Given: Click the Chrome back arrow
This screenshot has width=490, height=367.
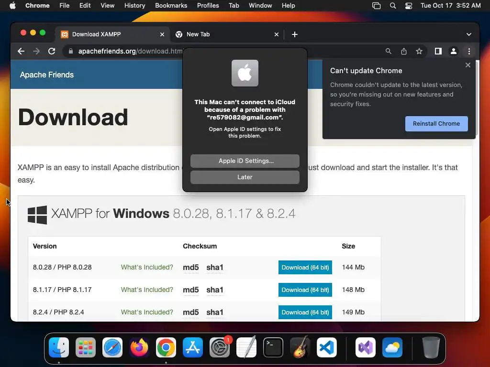Looking at the screenshot, I should pyautogui.click(x=21, y=51).
